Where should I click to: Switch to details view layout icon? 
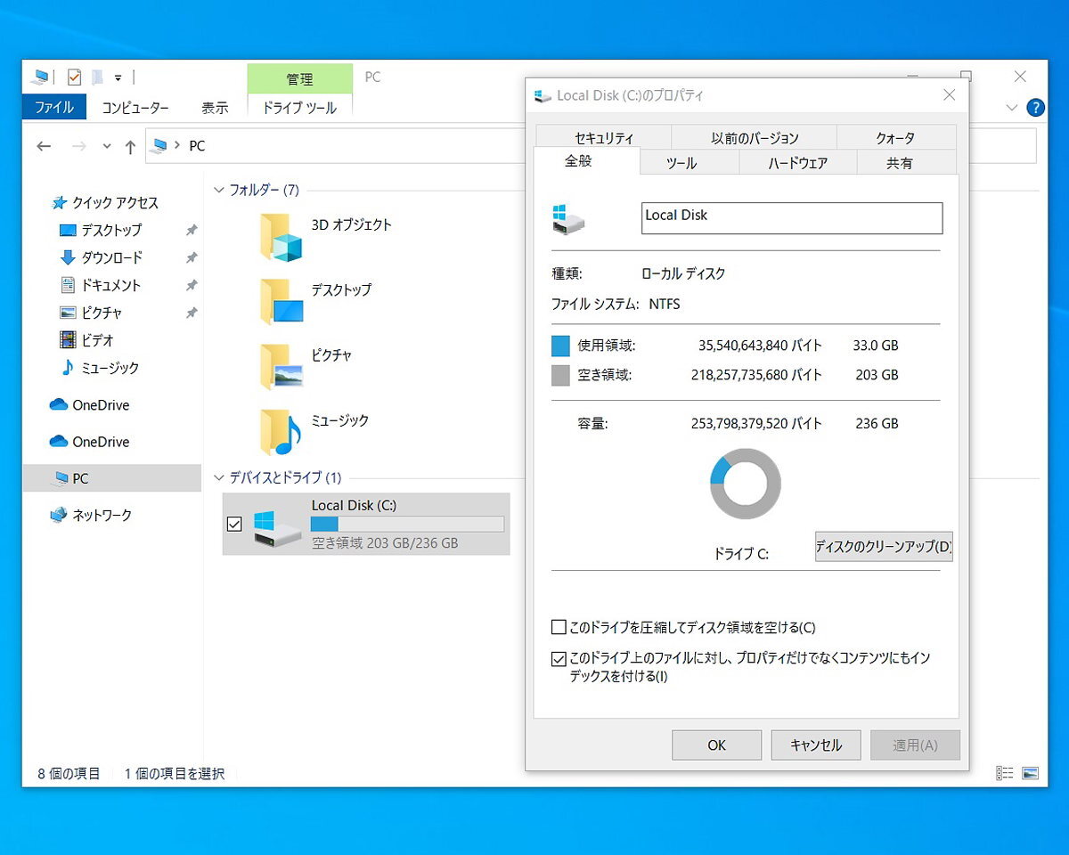click(x=1006, y=773)
